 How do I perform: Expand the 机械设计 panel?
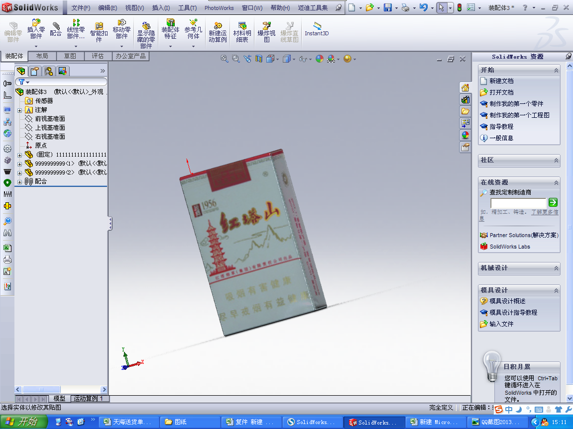coord(556,268)
